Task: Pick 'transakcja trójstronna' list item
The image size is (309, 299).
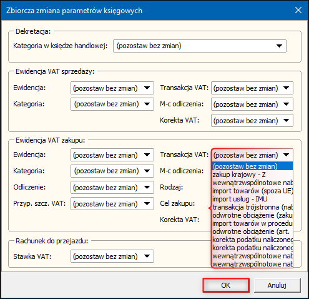Action: 252,207
